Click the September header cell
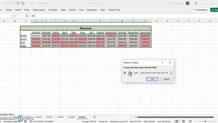This screenshot has width=218, height=123. [111, 32]
